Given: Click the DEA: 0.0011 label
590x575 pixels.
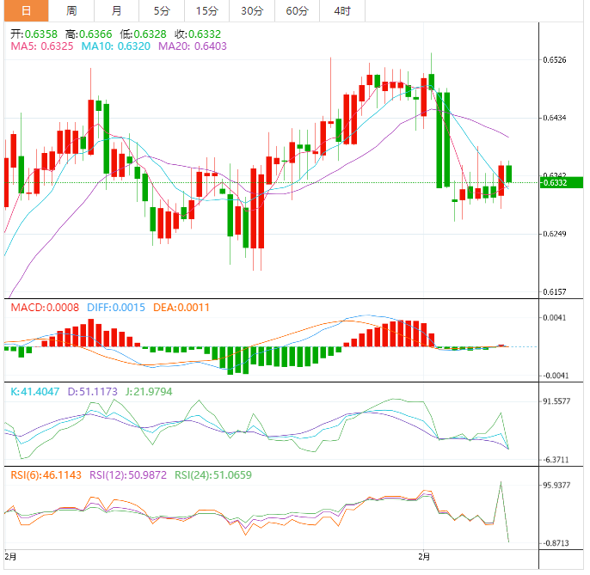Looking at the screenshot, I should pyautogui.click(x=181, y=307).
